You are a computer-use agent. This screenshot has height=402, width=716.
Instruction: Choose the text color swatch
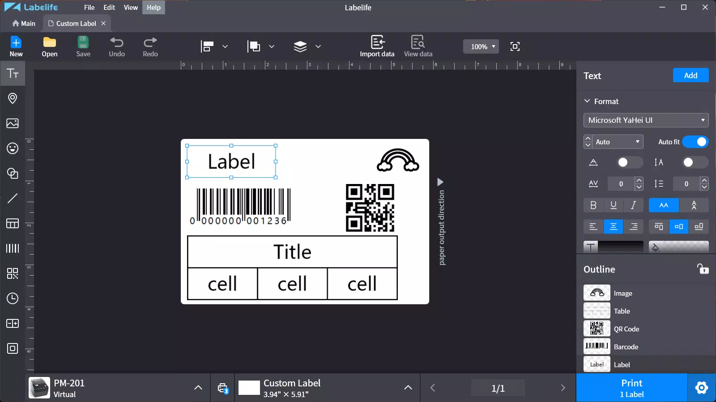614,247
